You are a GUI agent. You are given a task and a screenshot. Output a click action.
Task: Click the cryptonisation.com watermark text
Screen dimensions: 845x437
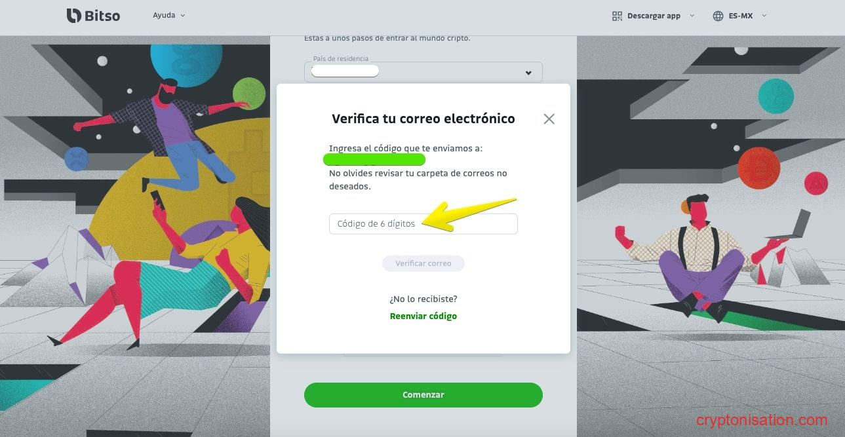761,420
